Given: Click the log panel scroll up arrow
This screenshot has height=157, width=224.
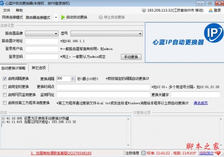Looking at the screenshot, I should pyautogui.click(x=128, y=119).
